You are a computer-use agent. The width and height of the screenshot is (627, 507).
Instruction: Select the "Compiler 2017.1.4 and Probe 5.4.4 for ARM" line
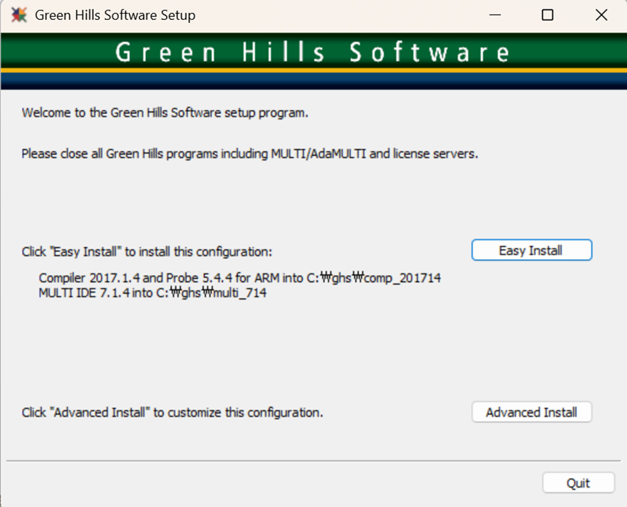pyautogui.click(x=239, y=278)
